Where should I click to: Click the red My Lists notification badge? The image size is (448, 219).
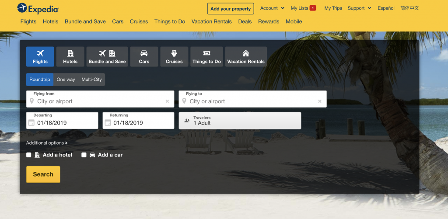tap(313, 8)
